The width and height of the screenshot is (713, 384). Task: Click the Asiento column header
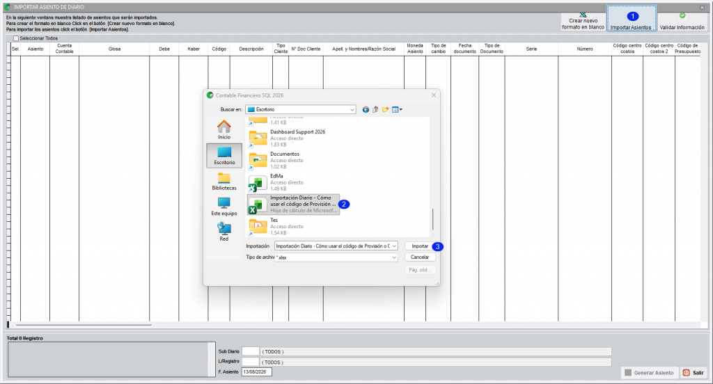pyautogui.click(x=35, y=49)
